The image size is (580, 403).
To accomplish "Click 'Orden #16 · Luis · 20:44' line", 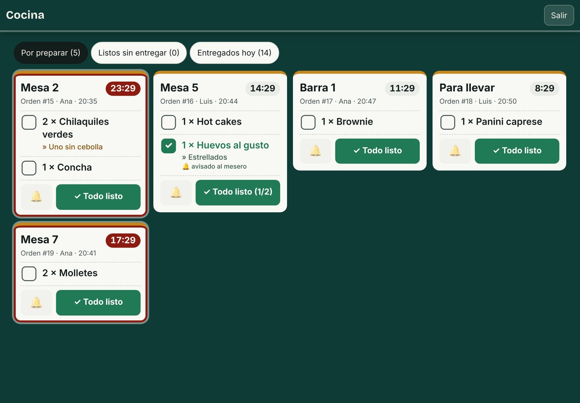I will pyautogui.click(x=199, y=101).
